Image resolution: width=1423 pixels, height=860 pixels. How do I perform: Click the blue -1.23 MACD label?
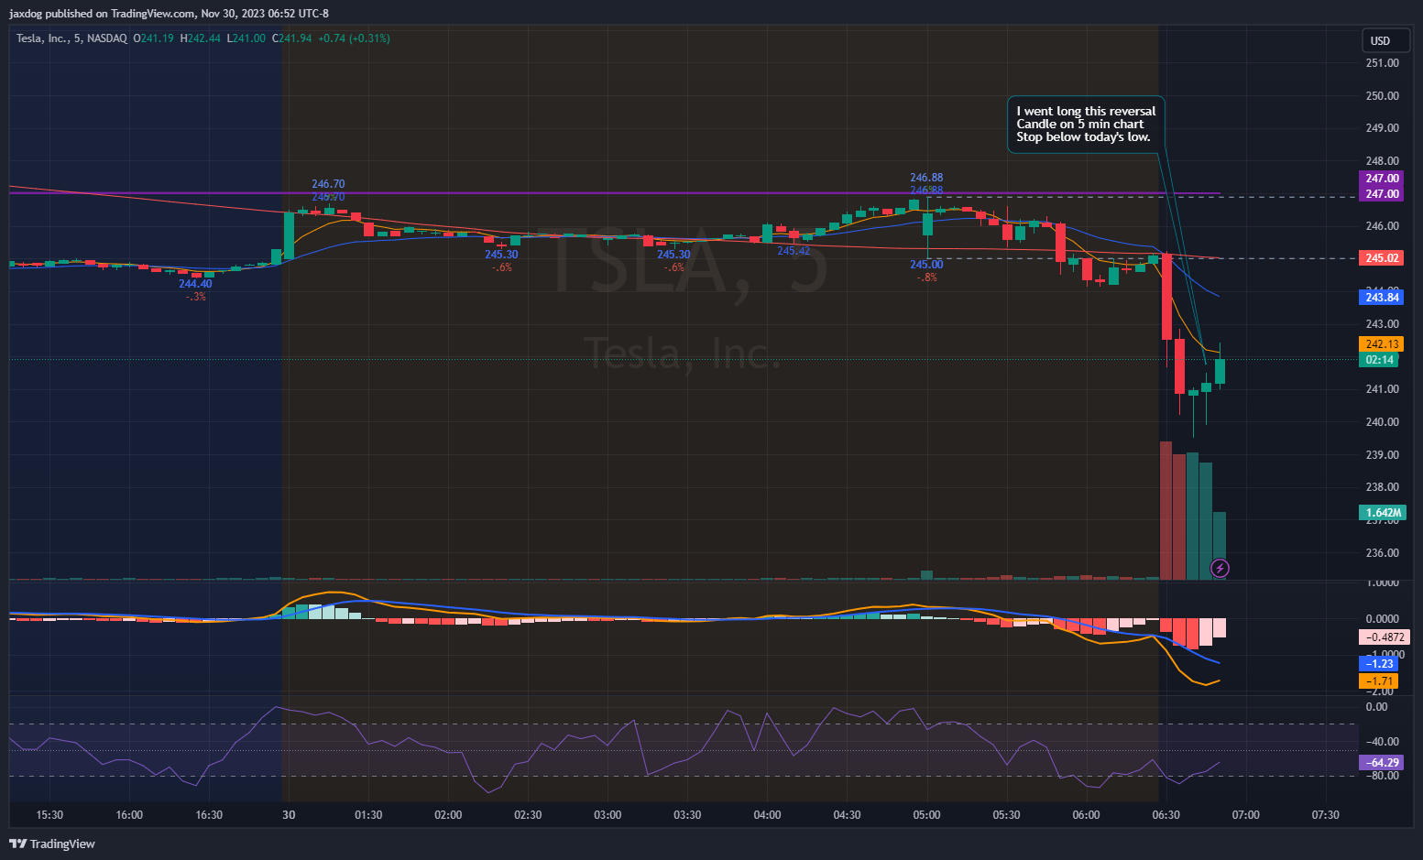(1379, 663)
